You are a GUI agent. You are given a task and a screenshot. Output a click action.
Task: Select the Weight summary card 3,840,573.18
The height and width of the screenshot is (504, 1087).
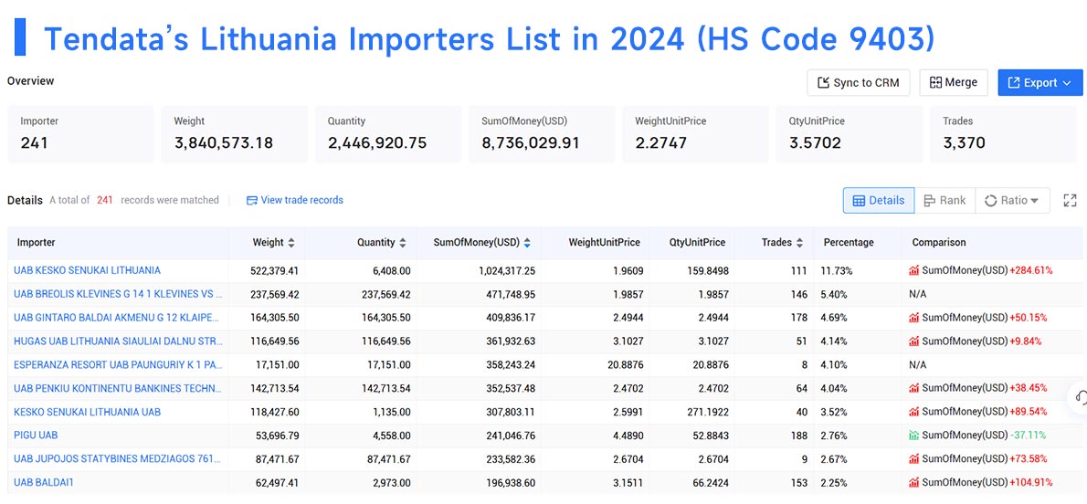click(x=235, y=134)
